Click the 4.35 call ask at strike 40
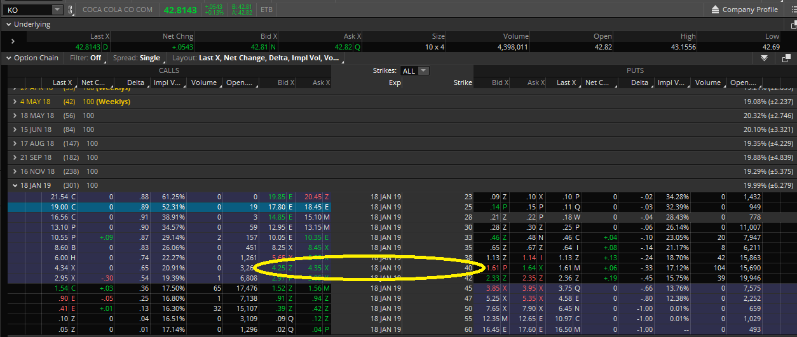This screenshot has width=797, height=337. point(313,268)
